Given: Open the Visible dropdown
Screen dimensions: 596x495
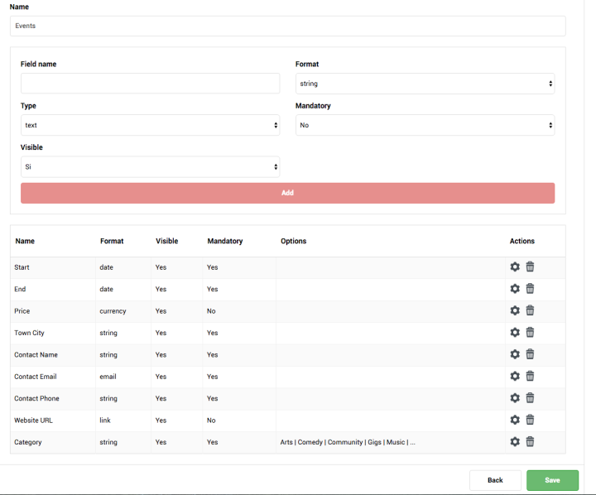Looking at the screenshot, I should point(150,166).
